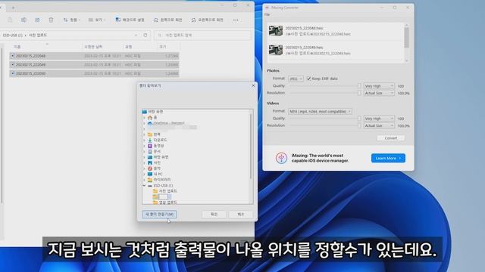Expand the This PC (내 PC) node

coord(144,174)
